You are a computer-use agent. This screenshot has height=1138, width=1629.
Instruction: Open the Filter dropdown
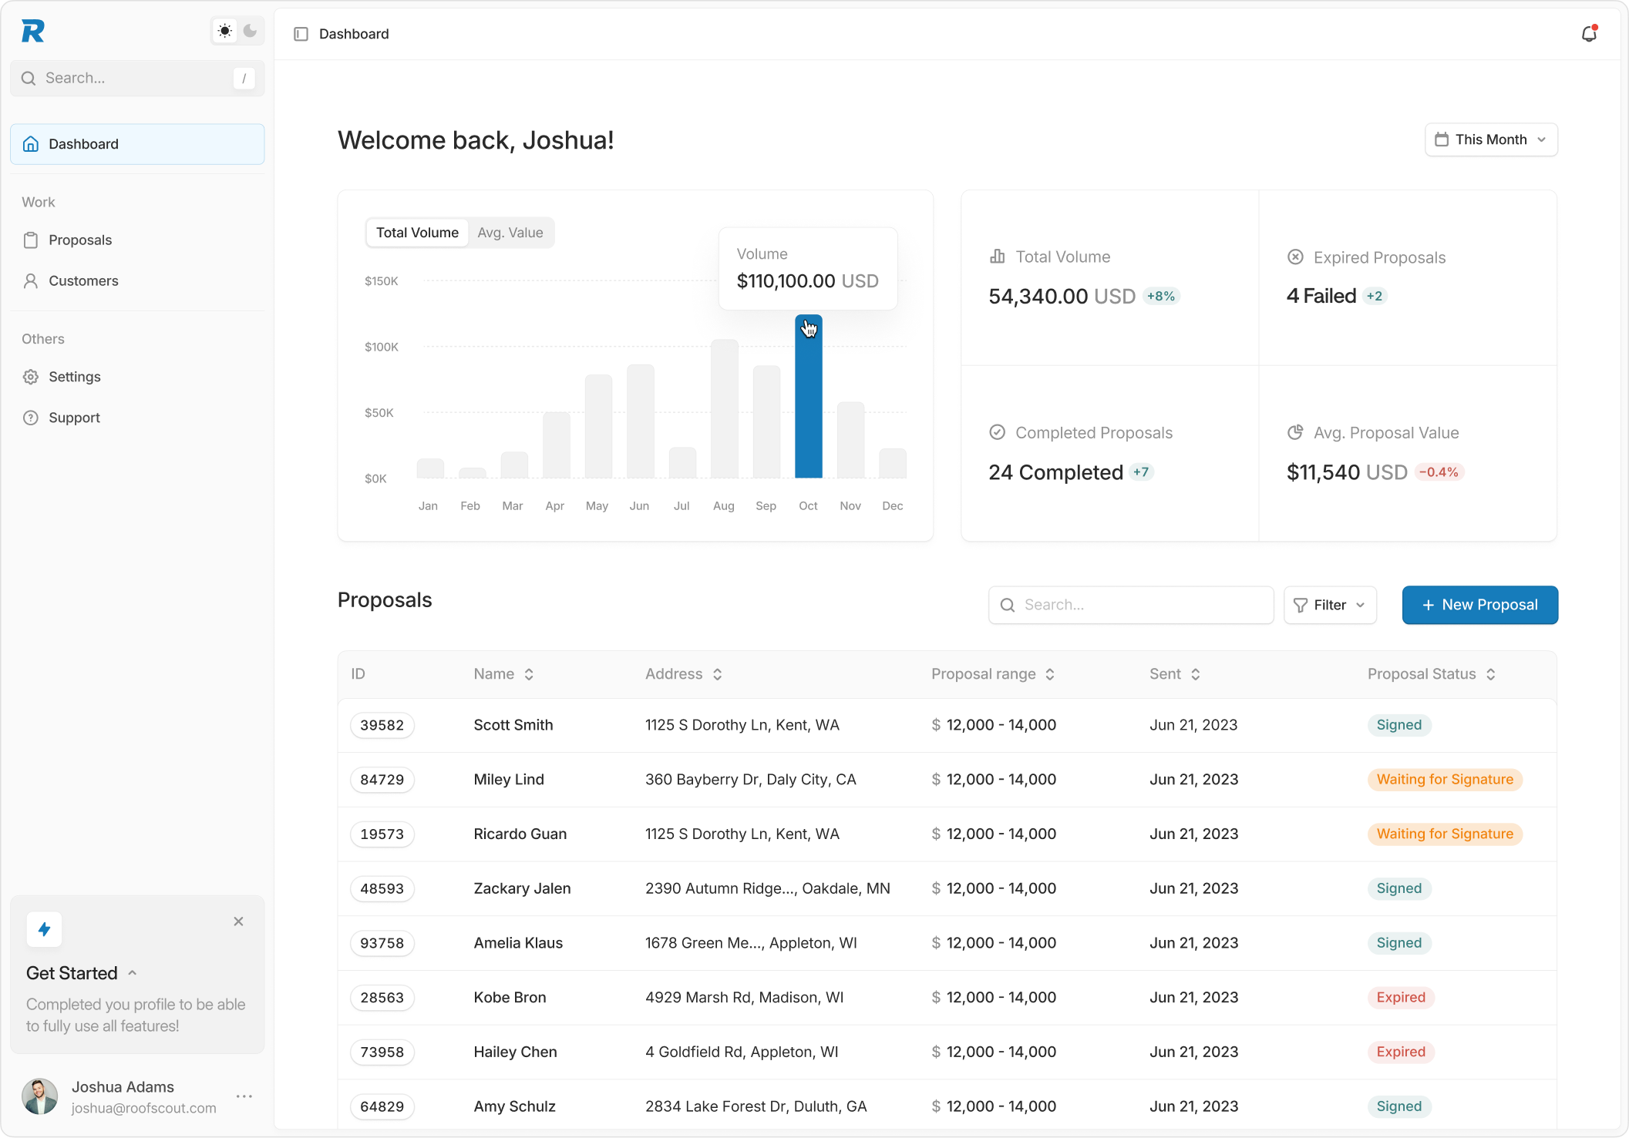pyautogui.click(x=1330, y=605)
